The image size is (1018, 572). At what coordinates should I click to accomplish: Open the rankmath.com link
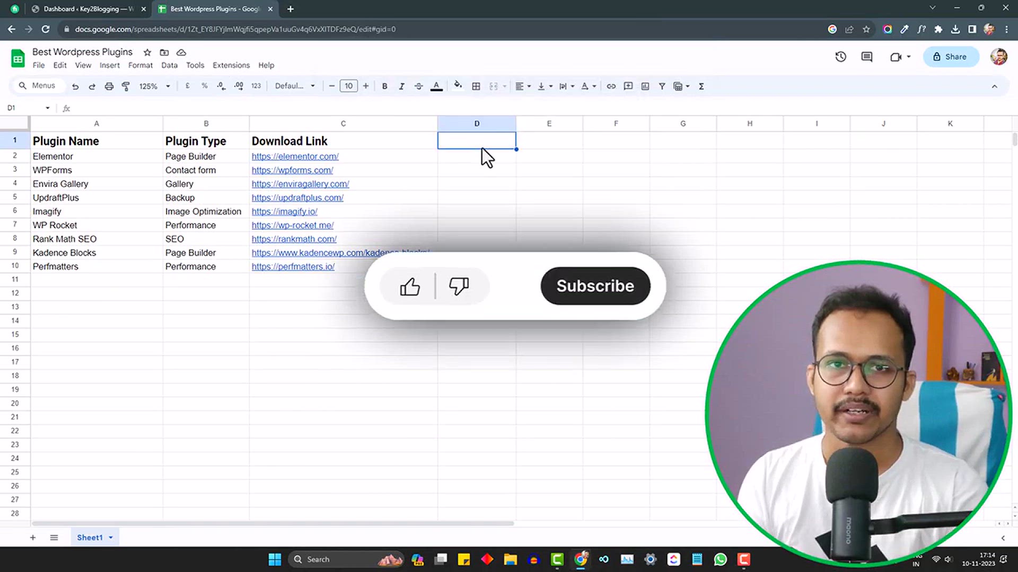[294, 239]
